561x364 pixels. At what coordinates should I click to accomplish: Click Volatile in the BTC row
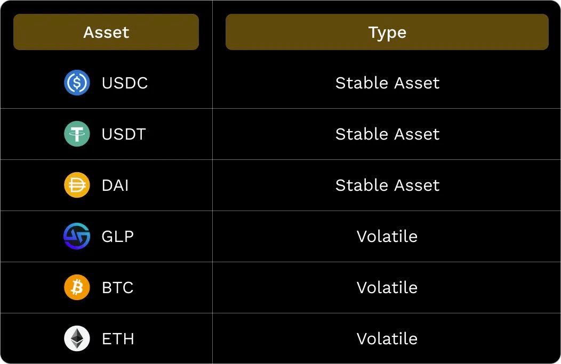(387, 287)
